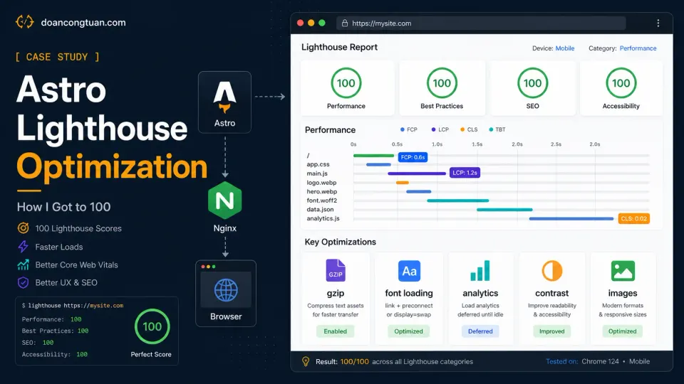This screenshot has height=384, width=684.
Task: Click the Tested on link text
Action: click(x=562, y=361)
